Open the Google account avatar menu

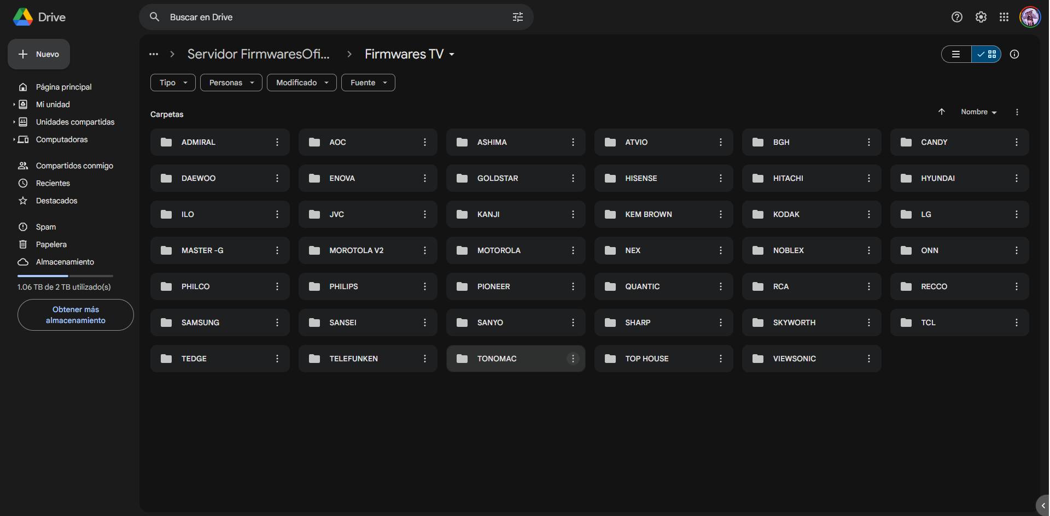[x=1030, y=17]
